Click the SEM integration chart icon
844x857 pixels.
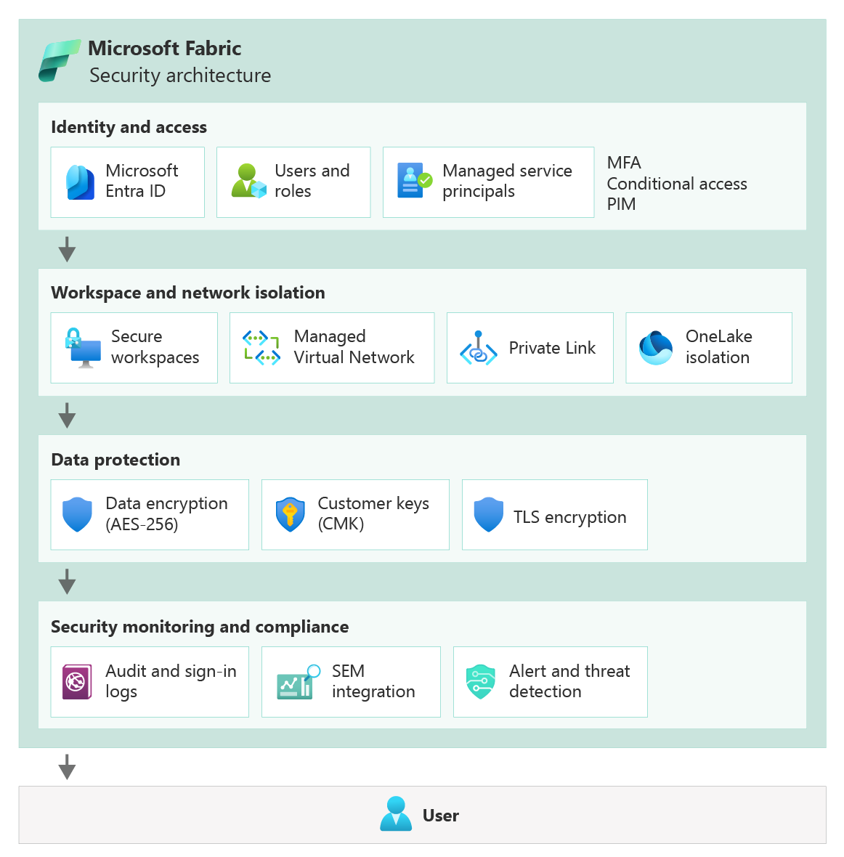[299, 681]
